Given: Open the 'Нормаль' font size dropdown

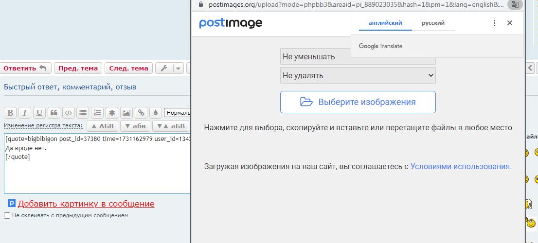Looking at the screenshot, I should (177, 113).
